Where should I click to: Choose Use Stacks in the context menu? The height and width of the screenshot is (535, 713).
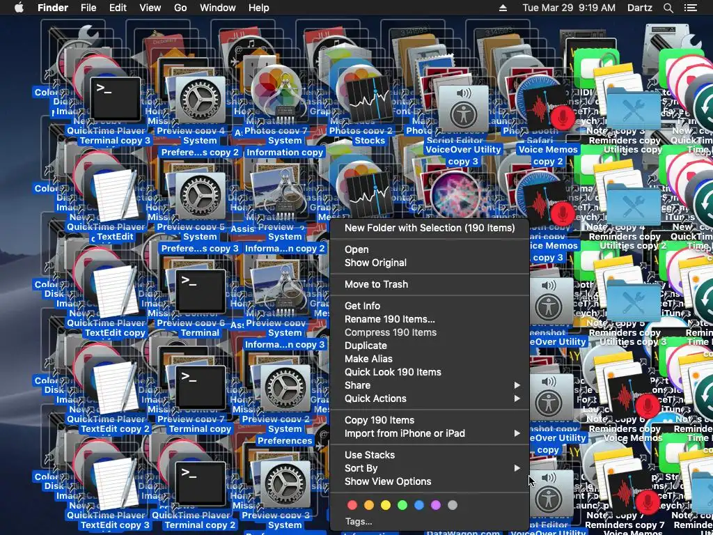[430, 455]
